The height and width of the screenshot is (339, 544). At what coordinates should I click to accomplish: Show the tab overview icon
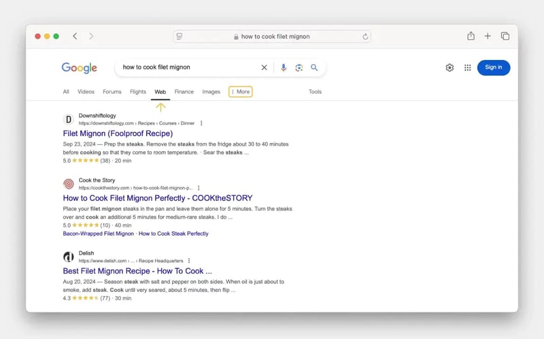(x=505, y=36)
